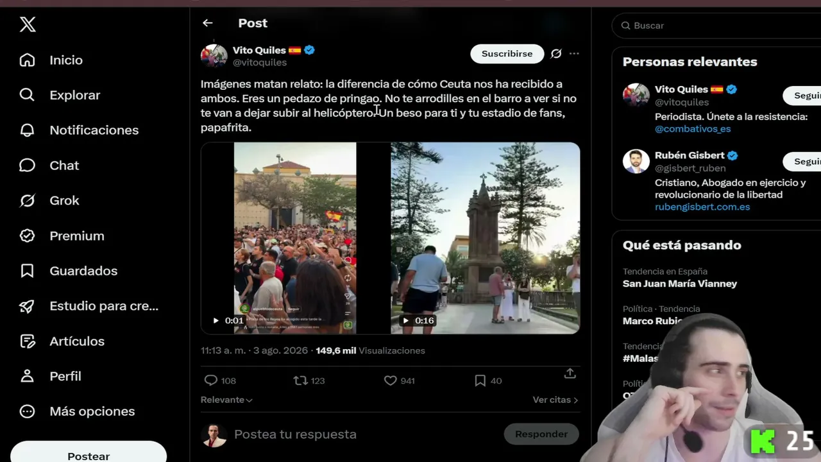Screen dimensions: 821x462
Task: Play the right video at 0:16
Action: tap(405, 321)
